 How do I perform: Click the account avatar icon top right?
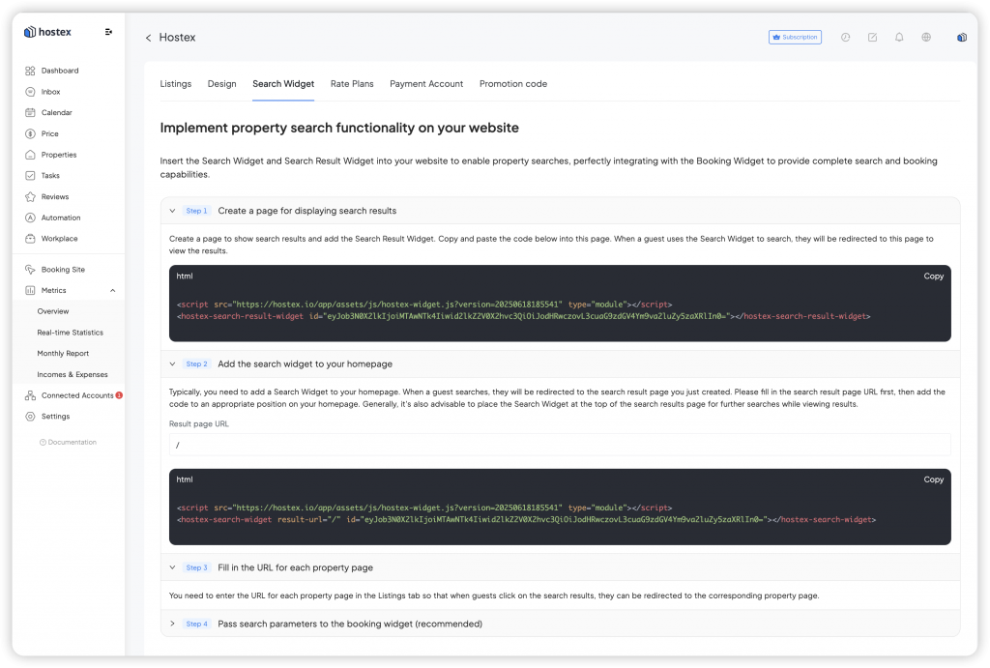pos(962,38)
